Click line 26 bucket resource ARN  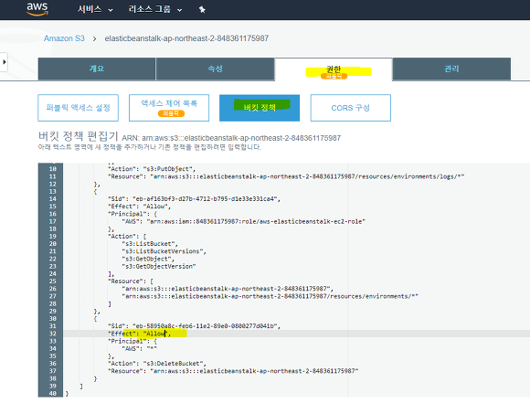(x=228, y=289)
